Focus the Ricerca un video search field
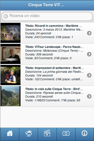94x141 pixels. coord(47,16)
